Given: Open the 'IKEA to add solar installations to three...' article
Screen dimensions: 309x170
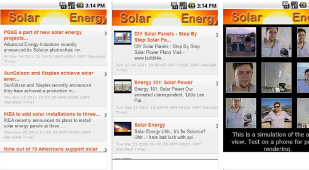Looking at the screenshot, I should pos(52,114).
